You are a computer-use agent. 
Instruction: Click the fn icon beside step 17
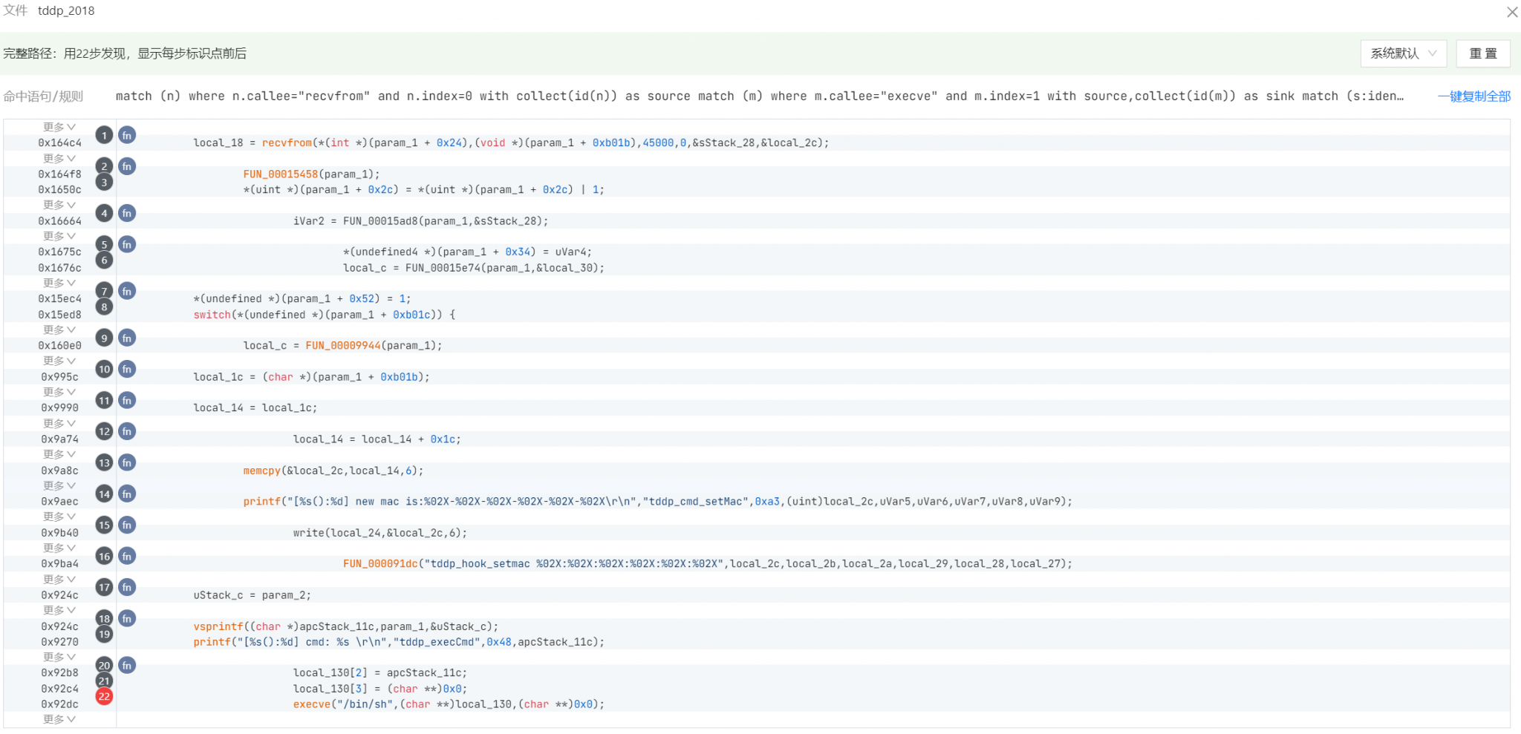pyautogui.click(x=127, y=587)
